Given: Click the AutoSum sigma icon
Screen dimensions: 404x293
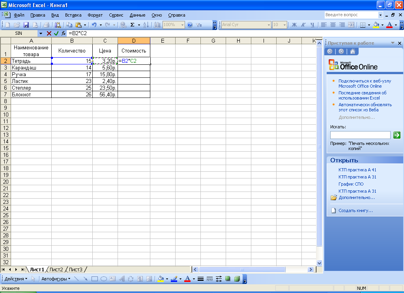Looking at the screenshot, I should (133, 25).
